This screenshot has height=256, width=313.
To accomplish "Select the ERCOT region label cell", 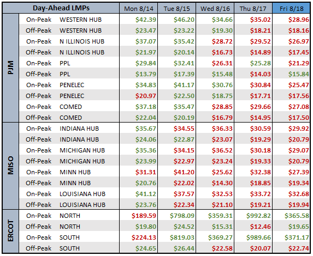I will (x=11, y=231).
